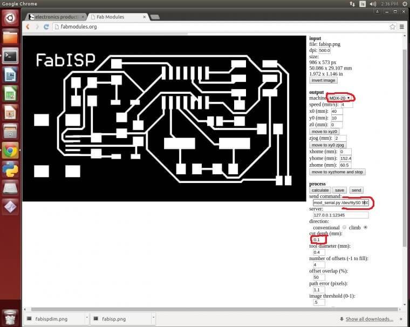Open Show all downloads link
The image size is (410, 327).
pos(369,319)
